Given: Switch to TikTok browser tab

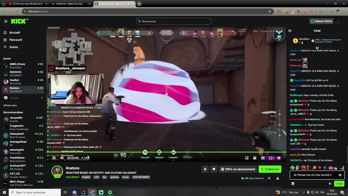Looking at the screenshot, I should pyautogui.click(x=71, y=4).
